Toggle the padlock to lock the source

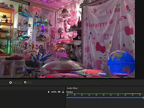63,92
